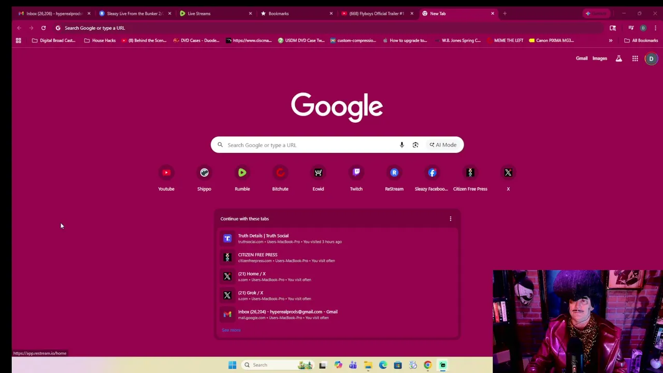Open DVD Cases - Duode... bookmark
The image size is (663, 373).
click(196, 40)
